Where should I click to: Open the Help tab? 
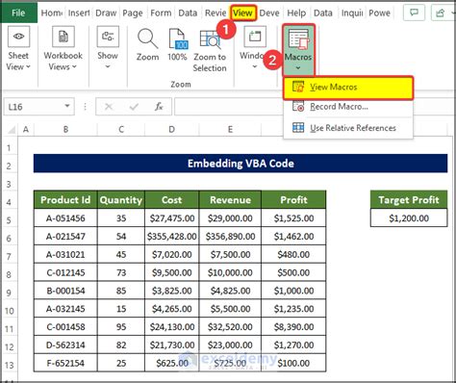296,13
